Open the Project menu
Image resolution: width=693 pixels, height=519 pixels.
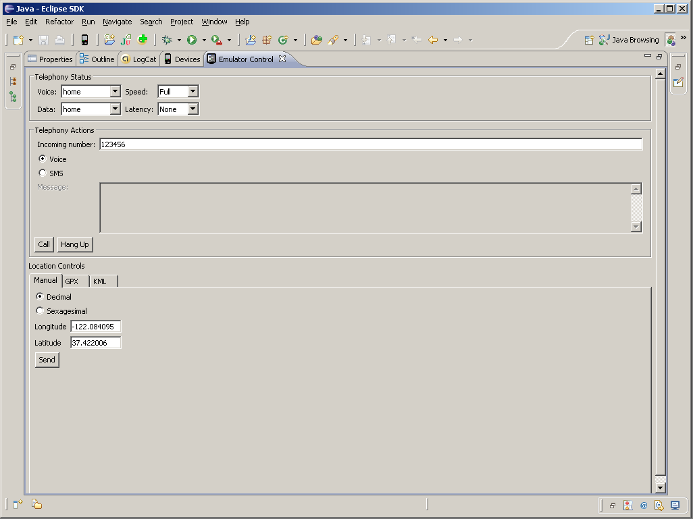(x=182, y=22)
